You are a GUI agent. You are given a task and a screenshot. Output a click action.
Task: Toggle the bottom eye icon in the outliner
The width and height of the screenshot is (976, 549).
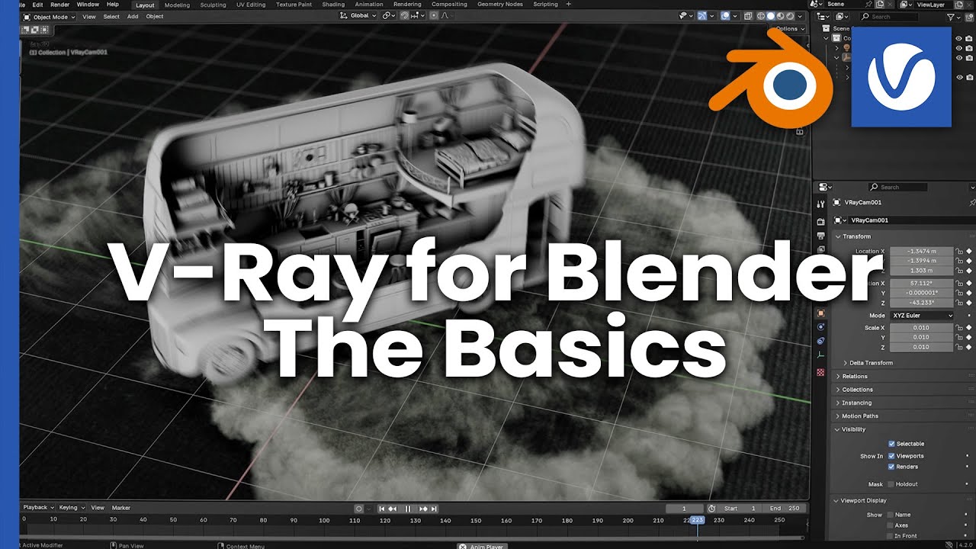click(959, 77)
